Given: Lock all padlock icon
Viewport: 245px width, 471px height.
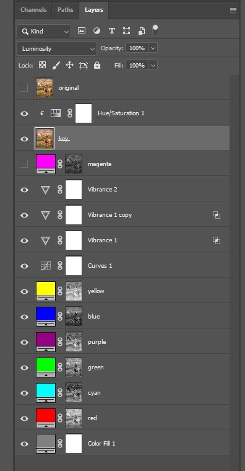Looking at the screenshot, I should [x=97, y=65].
